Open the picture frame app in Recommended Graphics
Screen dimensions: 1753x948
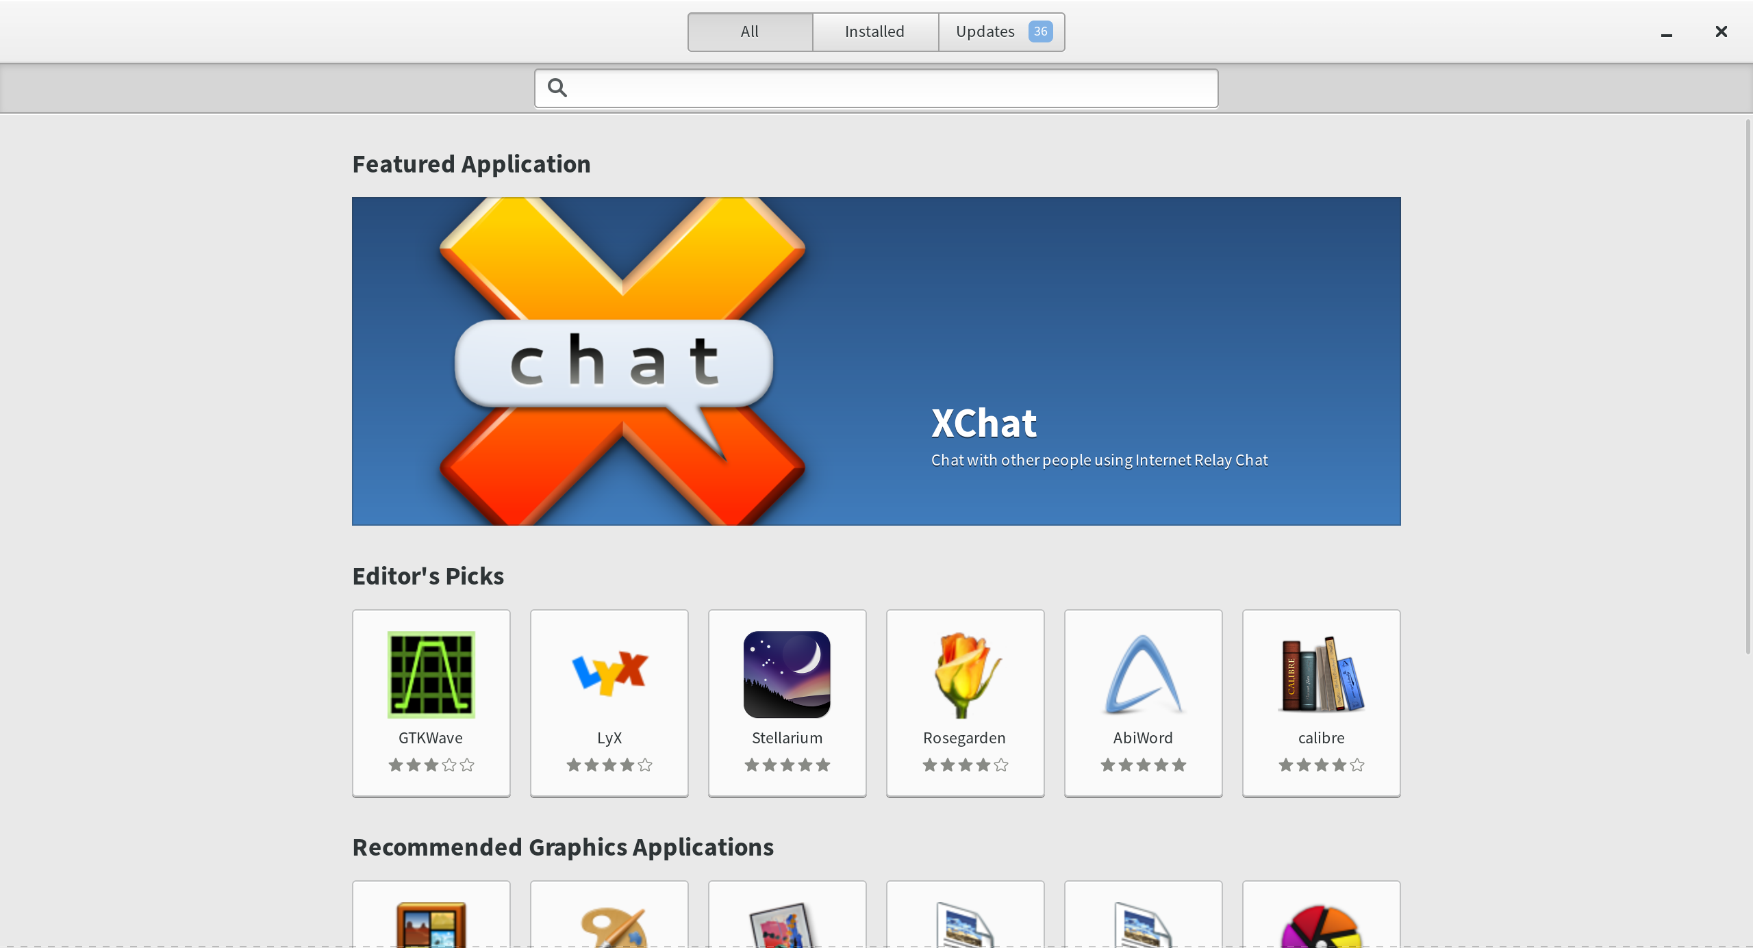tap(431, 924)
